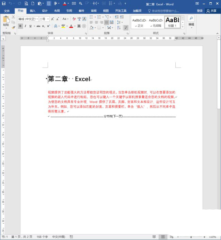Viewport: 221px width, 240px height.
Task: Expand the Styles gallery More arrow
Action: (x=183, y=27)
